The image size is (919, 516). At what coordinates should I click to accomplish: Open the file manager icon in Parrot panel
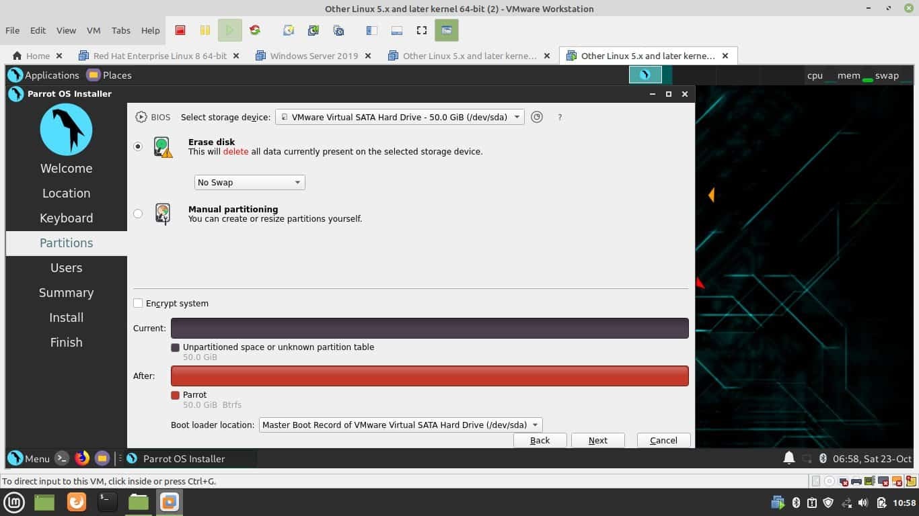pos(102,458)
